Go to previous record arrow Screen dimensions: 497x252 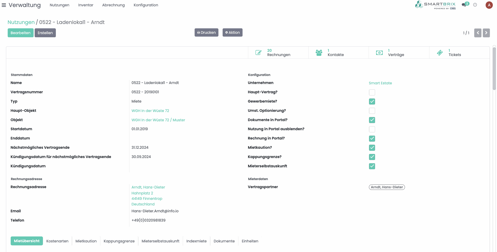click(x=478, y=33)
